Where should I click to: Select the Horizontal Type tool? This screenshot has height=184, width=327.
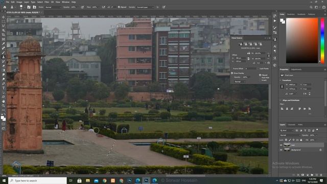tap(3, 88)
